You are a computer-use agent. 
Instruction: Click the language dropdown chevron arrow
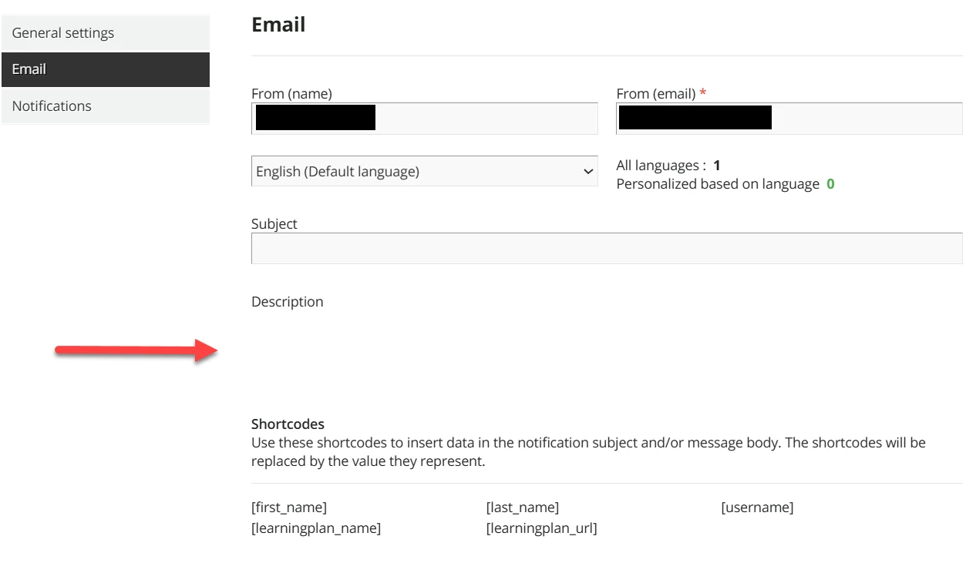pyautogui.click(x=588, y=172)
